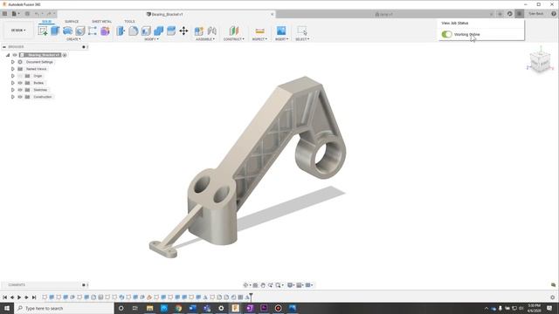Viewport: 559px width, 314px height.
Task: Open the Create Form purple icon
Action: point(105,31)
